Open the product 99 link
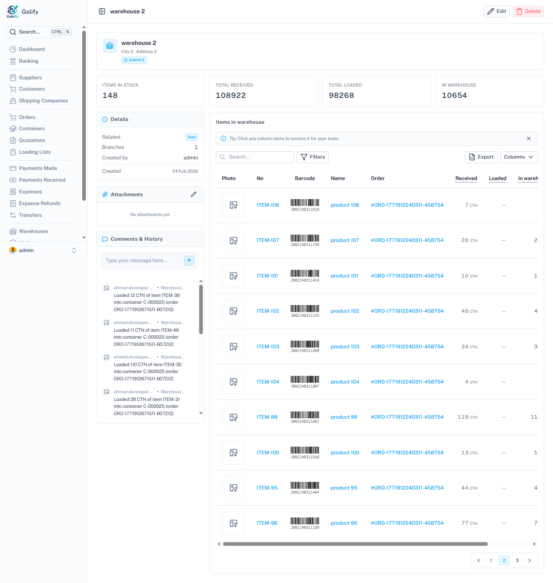553x583 pixels. (x=344, y=417)
